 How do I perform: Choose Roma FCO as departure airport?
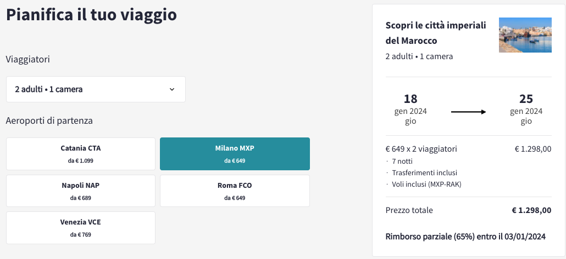tap(235, 191)
